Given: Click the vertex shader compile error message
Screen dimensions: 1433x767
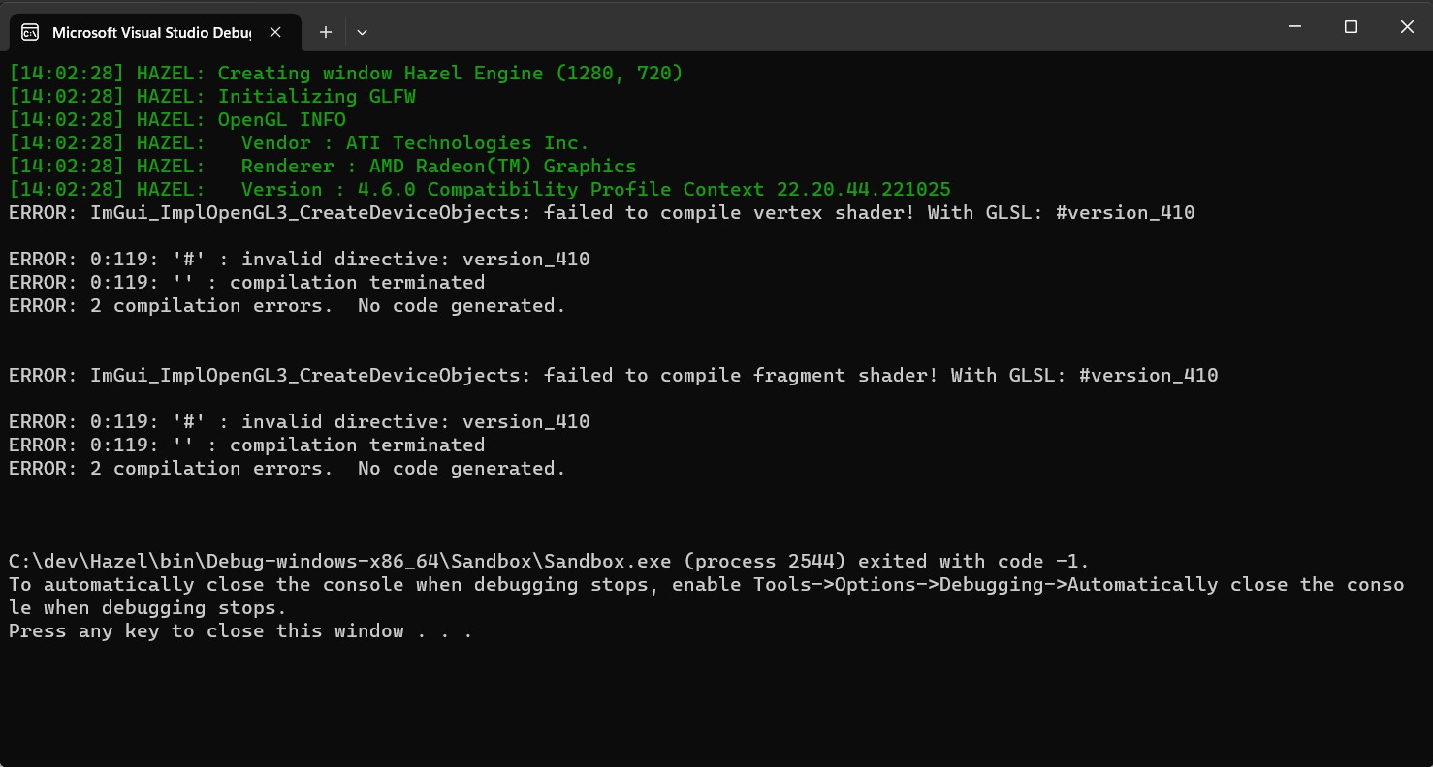Looking at the screenshot, I should (601, 212).
